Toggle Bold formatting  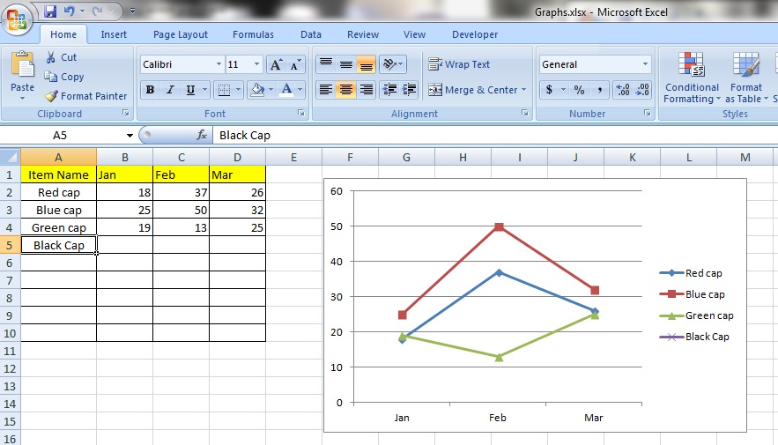[x=150, y=90]
